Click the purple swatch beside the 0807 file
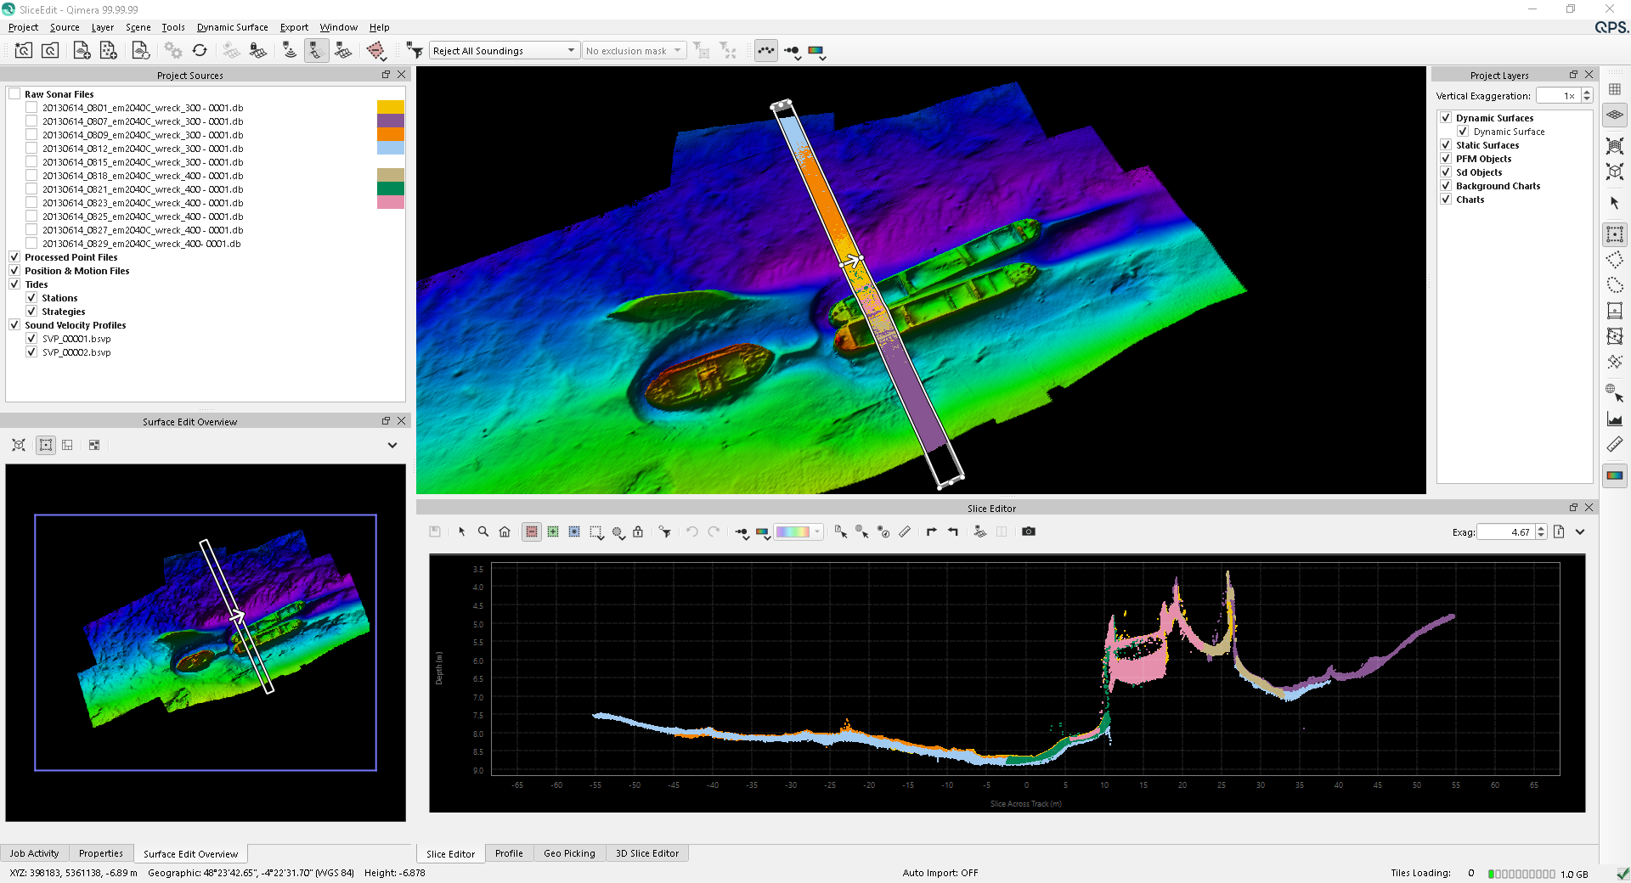This screenshot has width=1631, height=883. coord(390,121)
